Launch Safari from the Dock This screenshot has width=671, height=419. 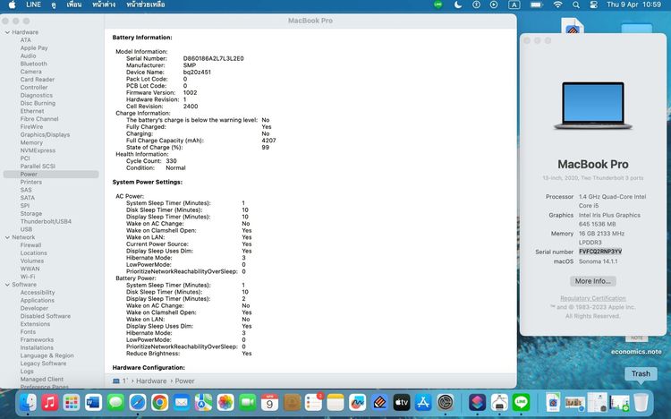pos(138,403)
